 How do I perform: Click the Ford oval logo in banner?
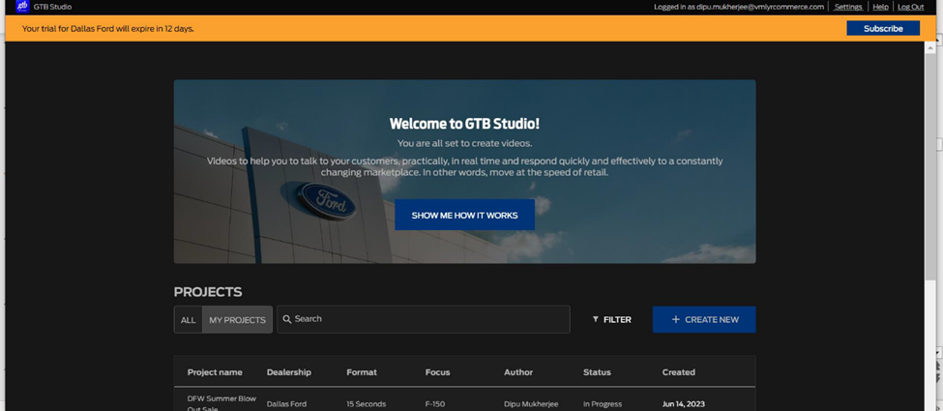328,201
